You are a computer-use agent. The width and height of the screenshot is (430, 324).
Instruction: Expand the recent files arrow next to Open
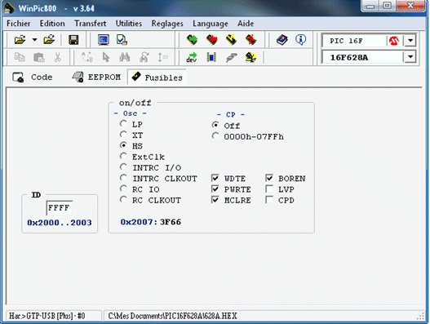(x=34, y=40)
